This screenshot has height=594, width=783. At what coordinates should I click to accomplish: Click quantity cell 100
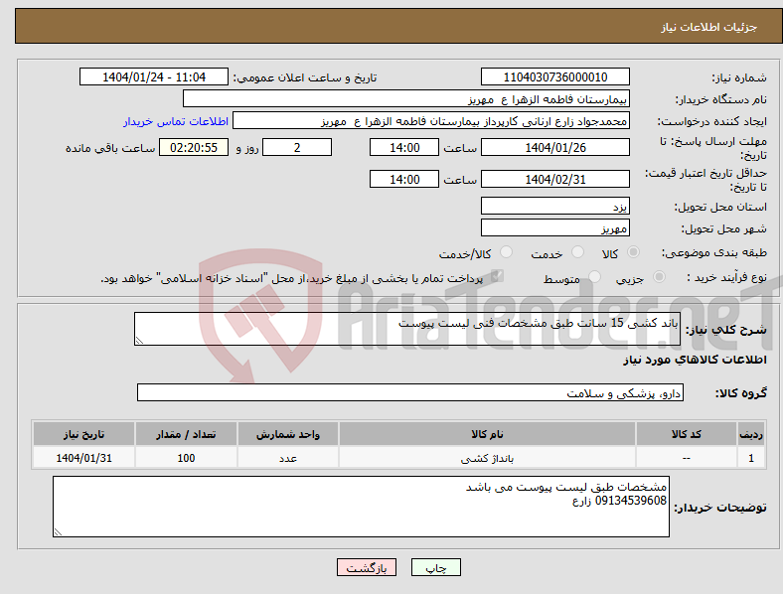(186, 458)
